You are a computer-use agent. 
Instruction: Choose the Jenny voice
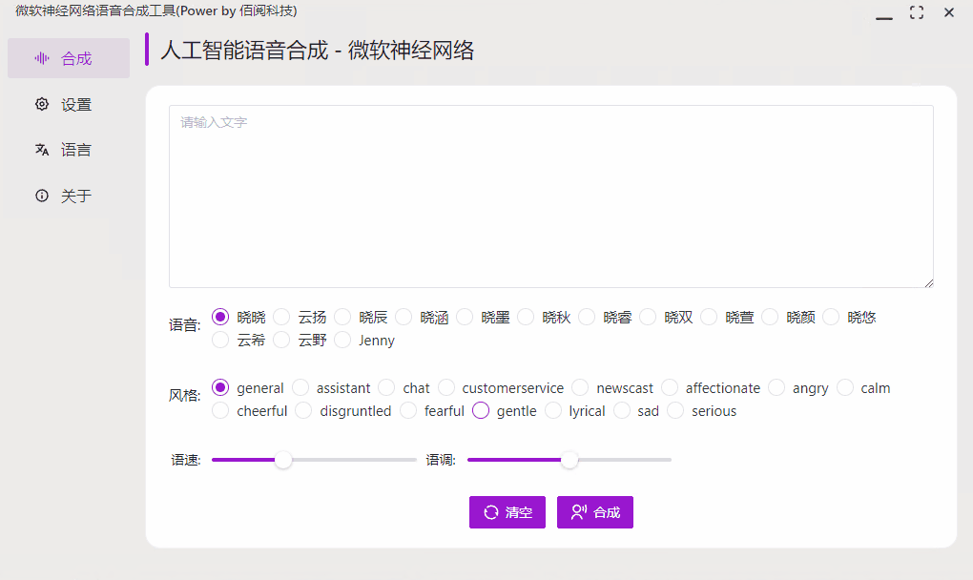[x=342, y=340]
